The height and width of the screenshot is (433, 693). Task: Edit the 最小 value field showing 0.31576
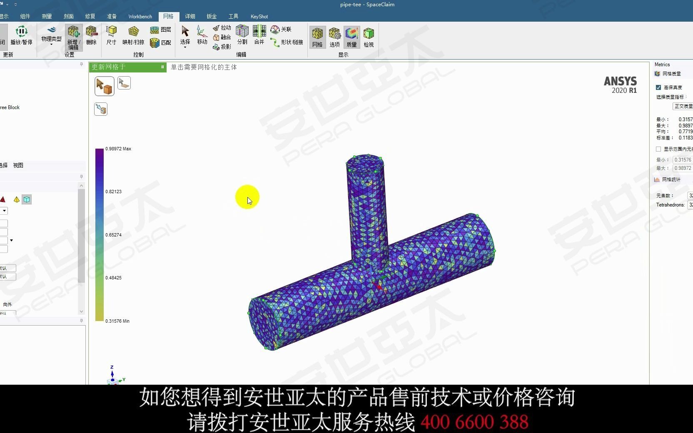[683, 159]
